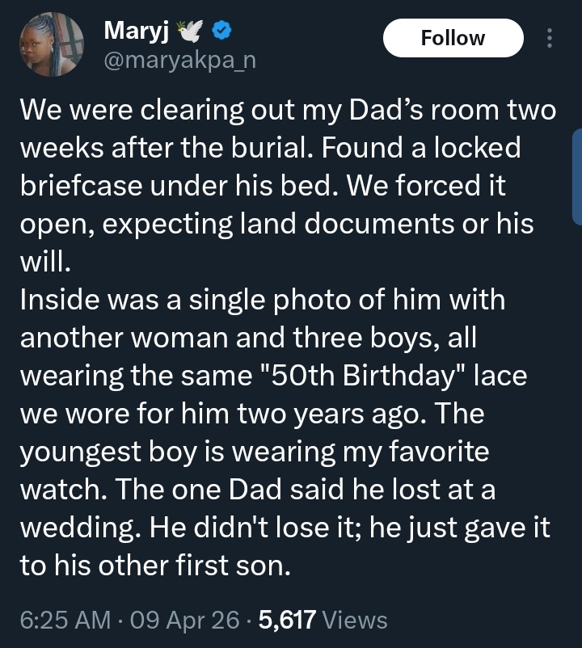Click the blue scroll indicator on right edge

click(576, 176)
